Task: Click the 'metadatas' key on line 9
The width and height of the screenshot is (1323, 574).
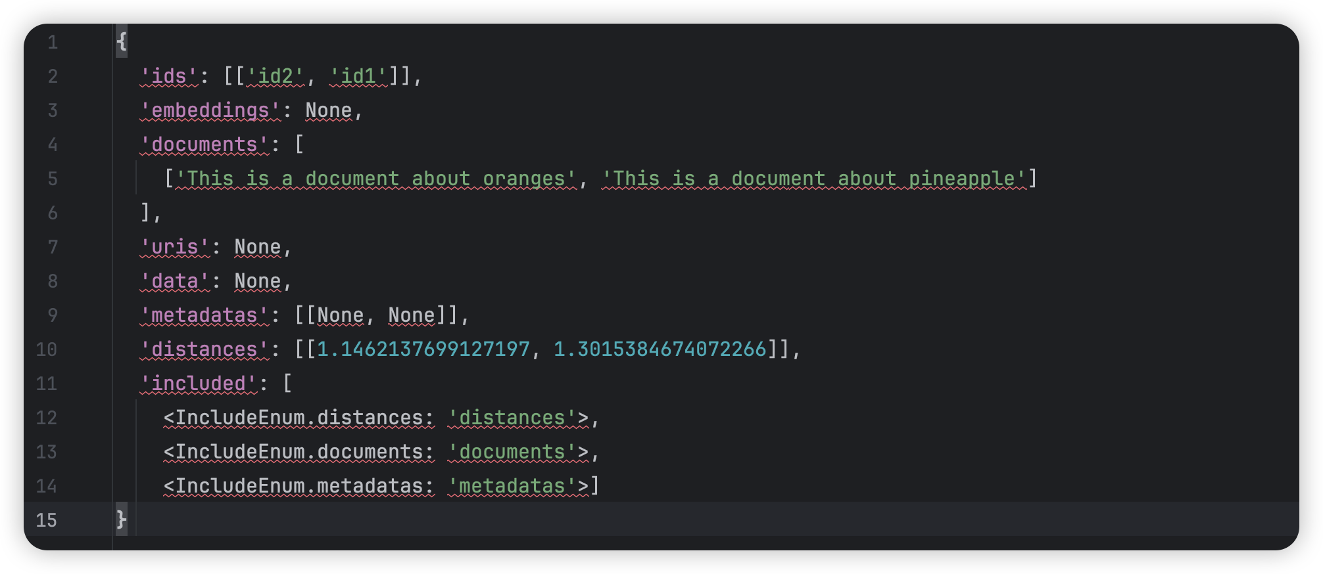Action: [x=204, y=315]
